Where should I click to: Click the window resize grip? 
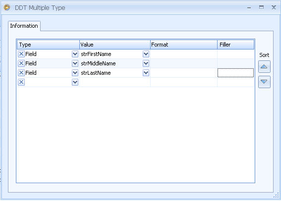click(x=276, y=195)
